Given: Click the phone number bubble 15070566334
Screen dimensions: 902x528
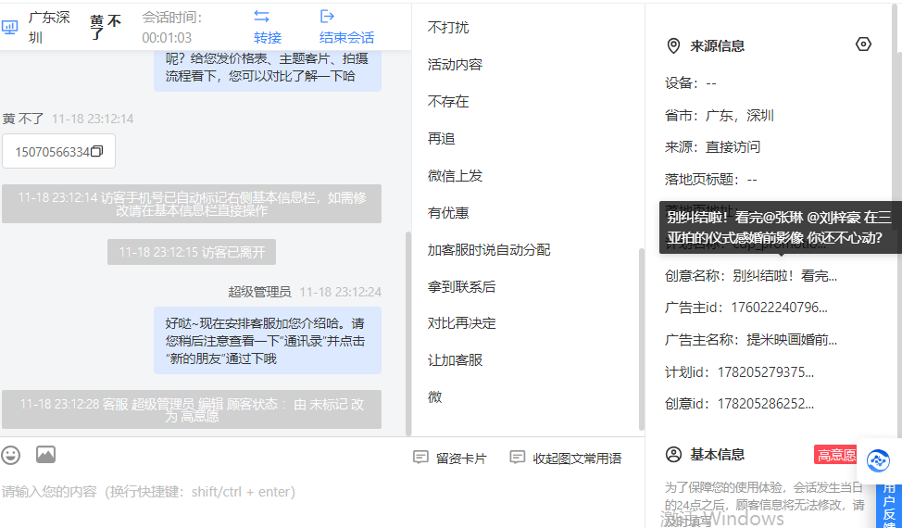Looking at the screenshot, I should click(58, 151).
